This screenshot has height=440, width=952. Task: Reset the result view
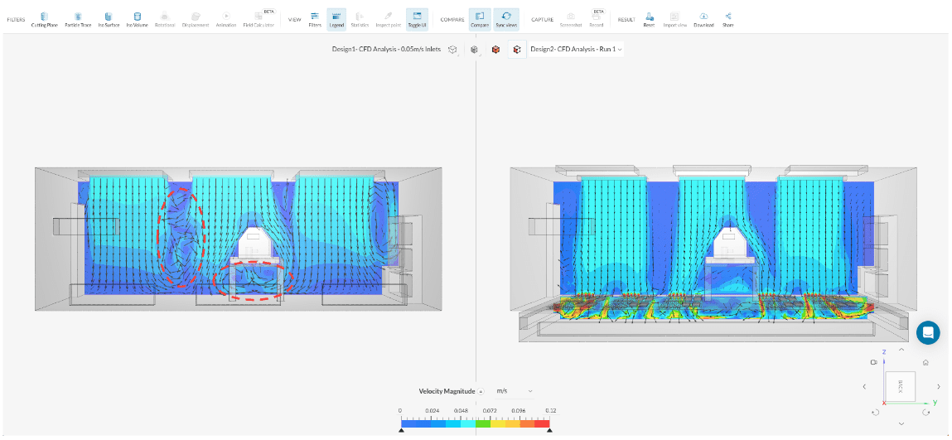649,19
